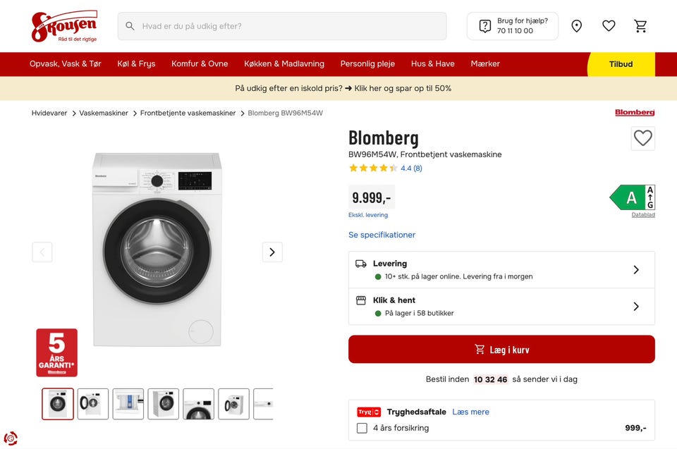Show next product image with right arrow

click(x=272, y=252)
